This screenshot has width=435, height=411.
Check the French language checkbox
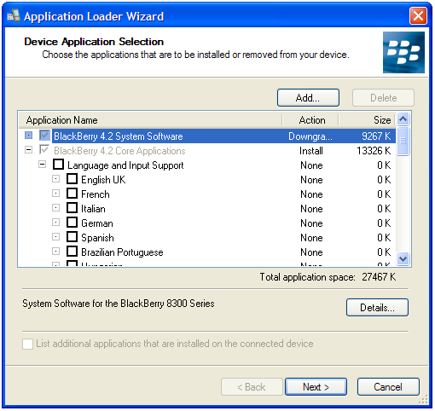click(x=72, y=194)
